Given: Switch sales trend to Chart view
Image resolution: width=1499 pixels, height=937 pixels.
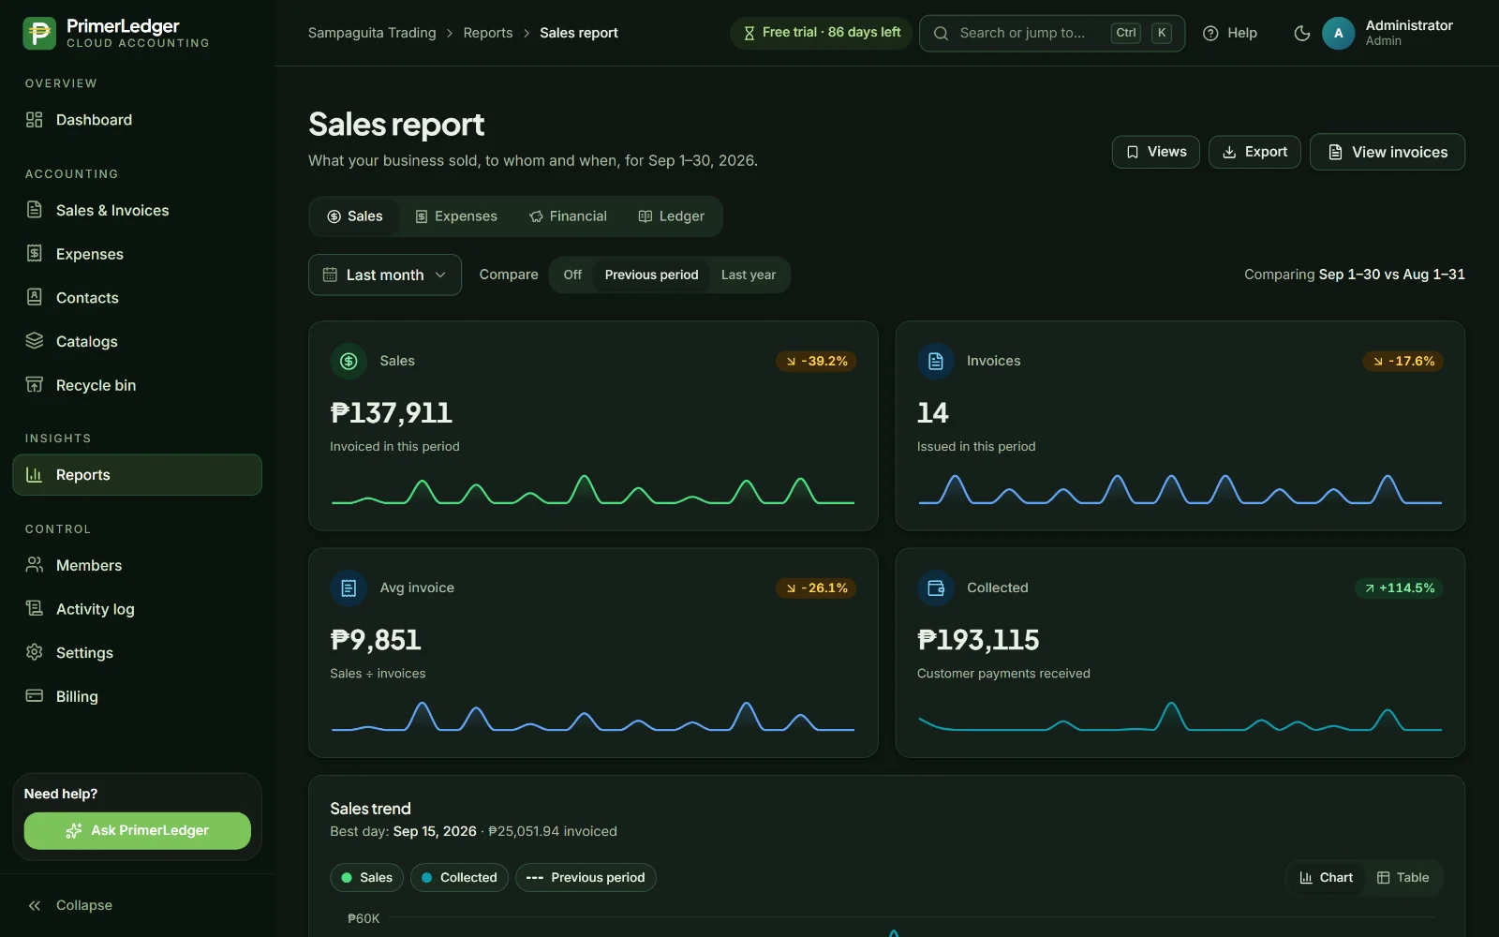Looking at the screenshot, I should (x=1326, y=878).
